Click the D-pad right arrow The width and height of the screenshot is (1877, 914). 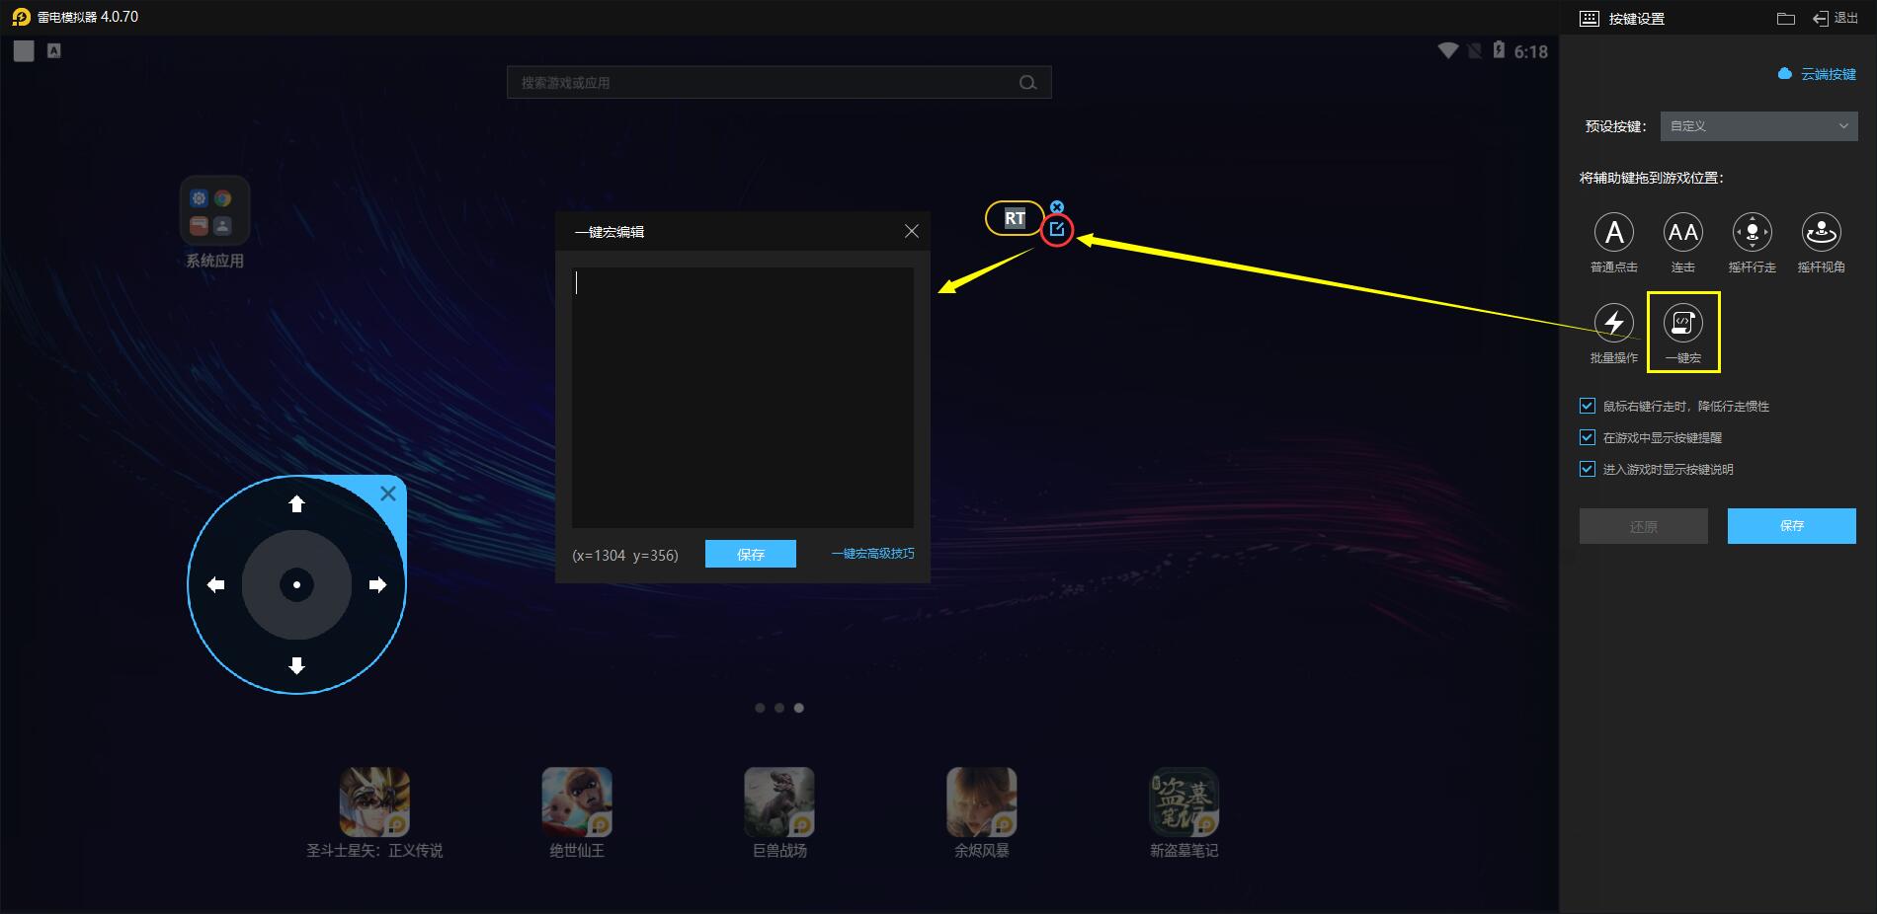(x=377, y=585)
